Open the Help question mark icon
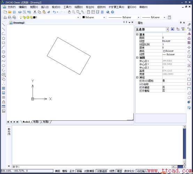 pyautogui.click(x=113, y=12)
